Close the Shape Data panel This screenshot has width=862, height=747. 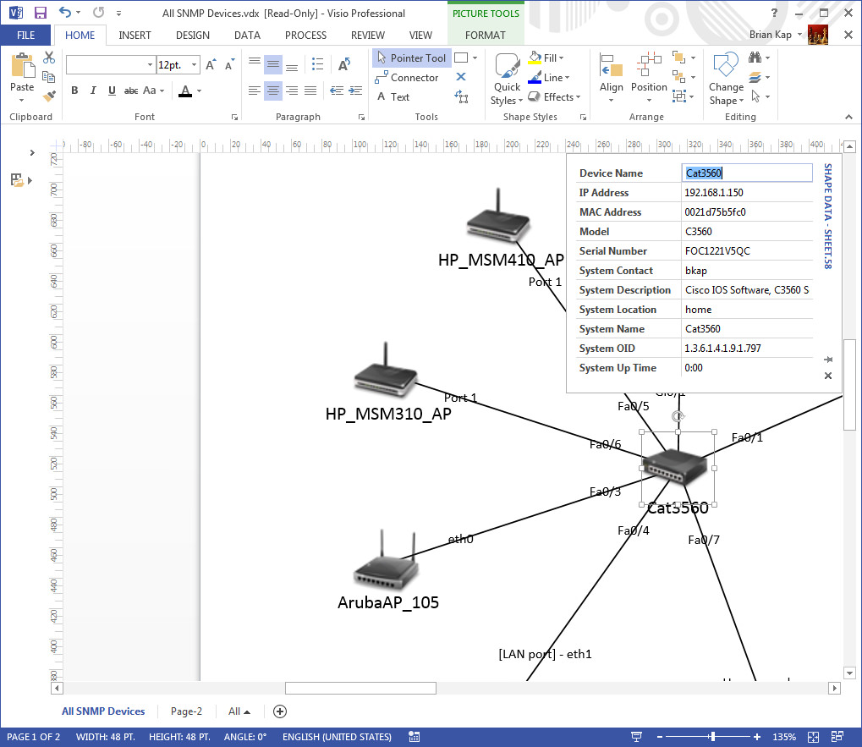[x=828, y=376]
